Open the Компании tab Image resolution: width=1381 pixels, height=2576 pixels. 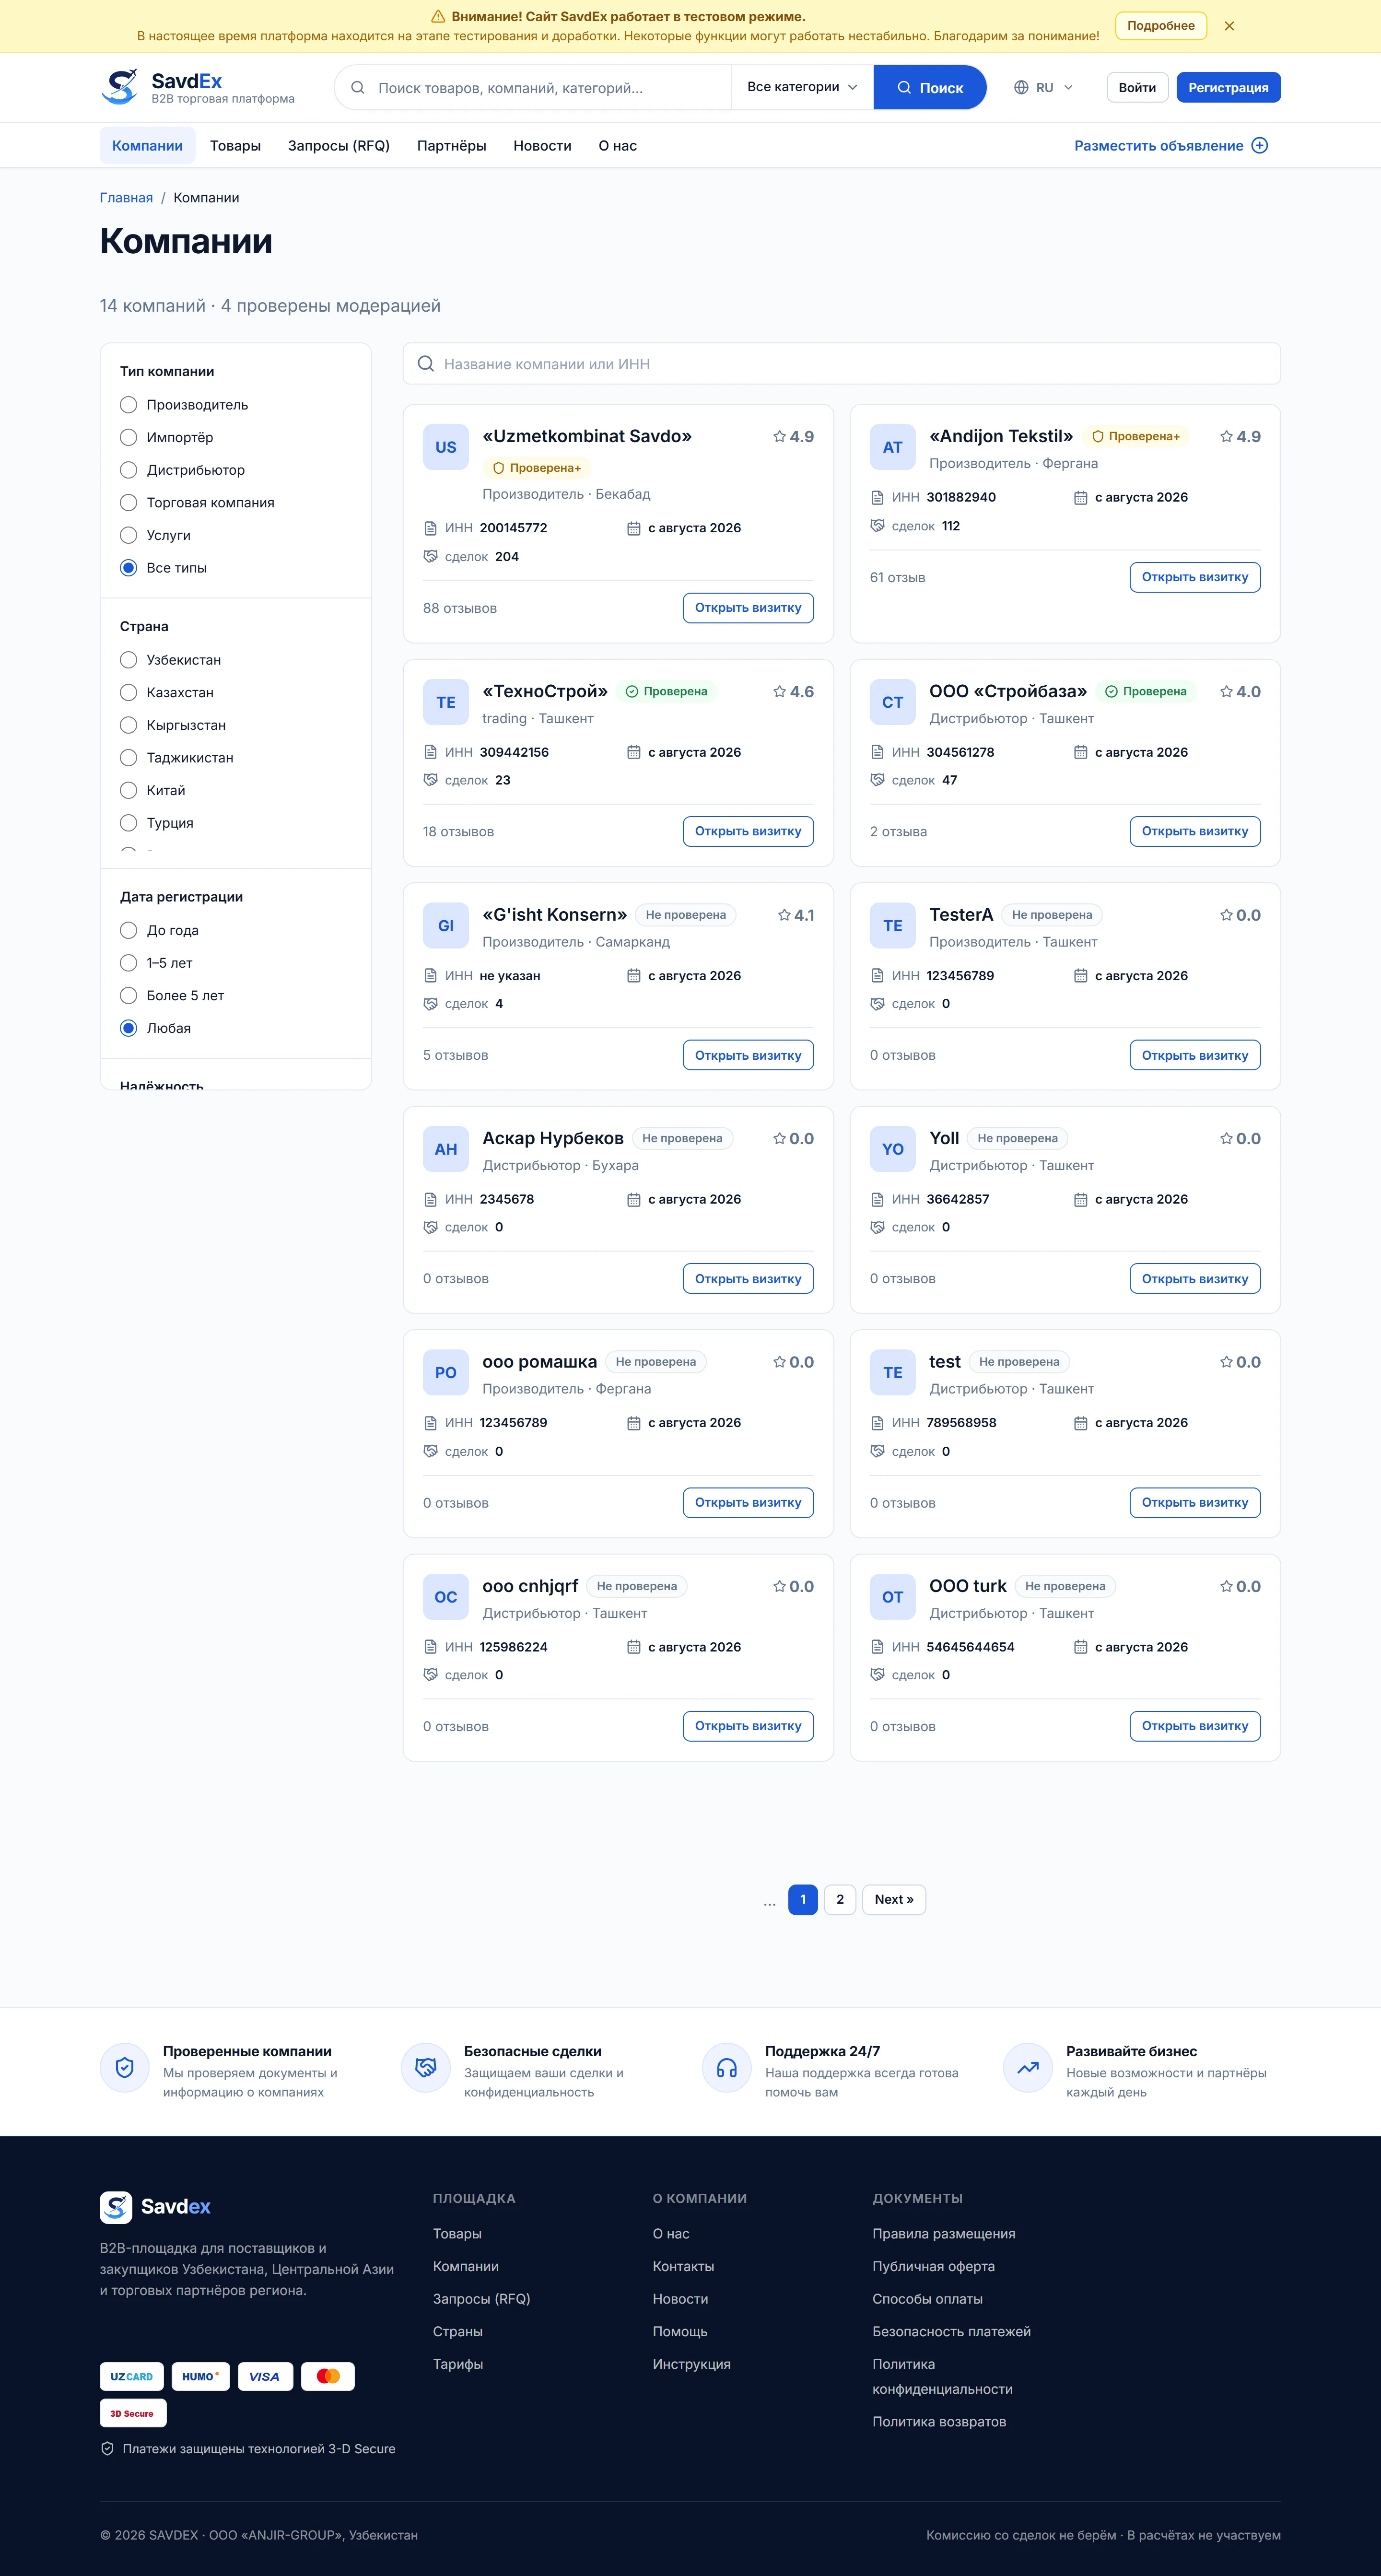coord(147,146)
